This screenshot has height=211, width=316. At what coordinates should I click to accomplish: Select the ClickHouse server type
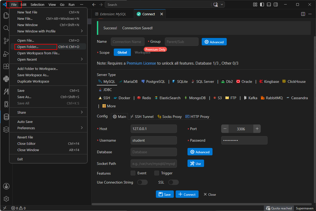[x=294, y=81]
